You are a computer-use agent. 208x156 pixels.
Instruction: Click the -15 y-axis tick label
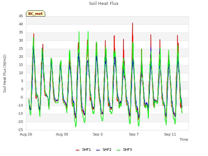(x=20, y=113)
